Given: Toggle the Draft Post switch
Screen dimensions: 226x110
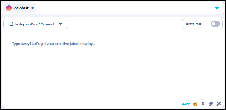Looking at the screenshot, I should tap(215, 24).
